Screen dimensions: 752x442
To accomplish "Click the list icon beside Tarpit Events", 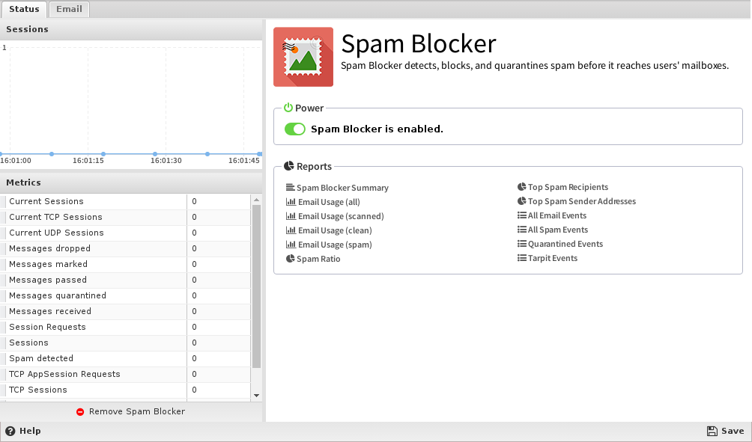I will pyautogui.click(x=522, y=258).
